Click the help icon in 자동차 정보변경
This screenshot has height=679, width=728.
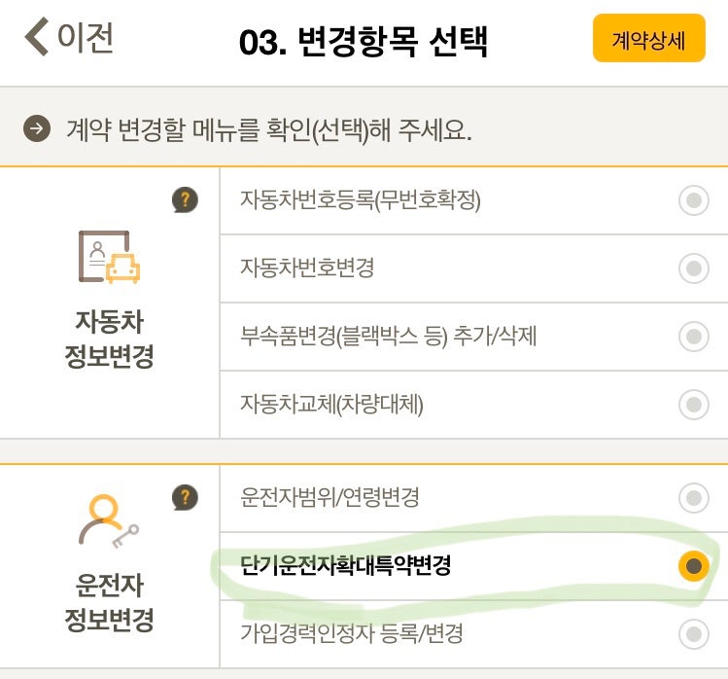click(185, 200)
